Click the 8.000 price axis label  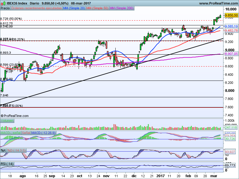pyautogui.click(x=230, y=91)
